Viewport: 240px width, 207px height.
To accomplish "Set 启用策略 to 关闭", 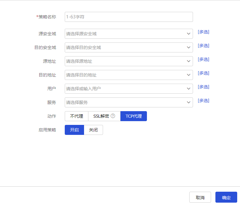I will [93, 130].
